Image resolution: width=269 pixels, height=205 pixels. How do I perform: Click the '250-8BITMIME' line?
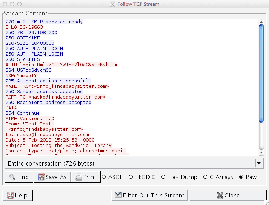pyautogui.click(x=23, y=38)
